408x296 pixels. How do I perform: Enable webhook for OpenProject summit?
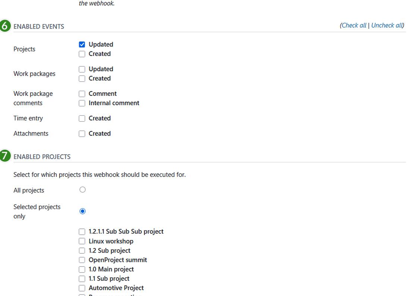[x=82, y=260]
